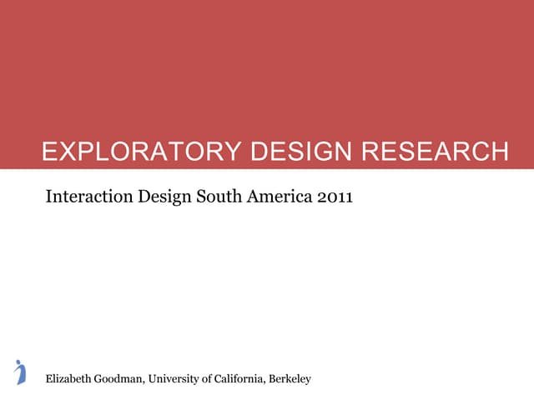The image size is (534, 400).
Task: Click the empty white area mid-slide
Action: (x=267, y=283)
